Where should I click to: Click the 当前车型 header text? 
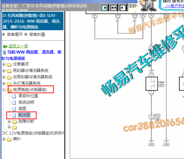[x=44, y=8]
